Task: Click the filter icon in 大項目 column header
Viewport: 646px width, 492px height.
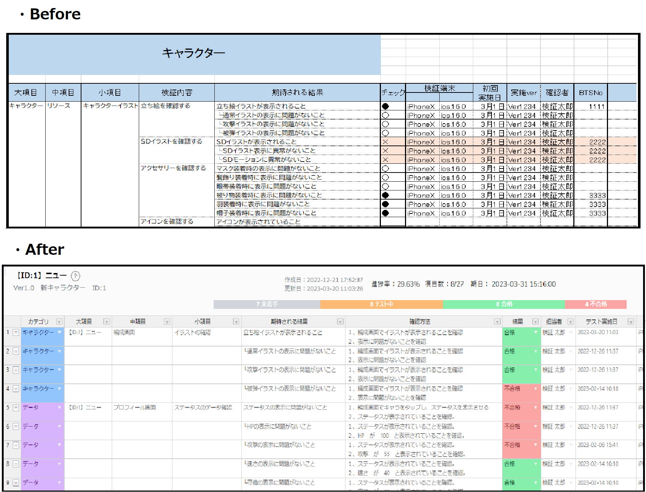Action: coord(107,322)
